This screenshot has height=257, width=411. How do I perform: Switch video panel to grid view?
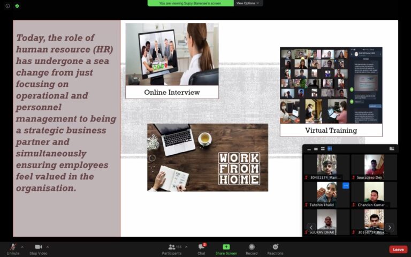click(x=330, y=148)
